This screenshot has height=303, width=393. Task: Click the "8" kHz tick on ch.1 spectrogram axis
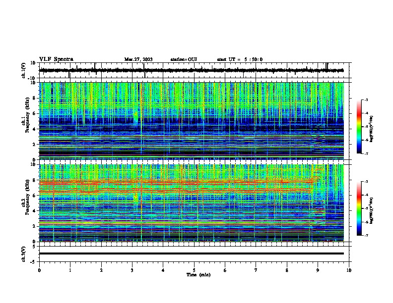[34, 98]
